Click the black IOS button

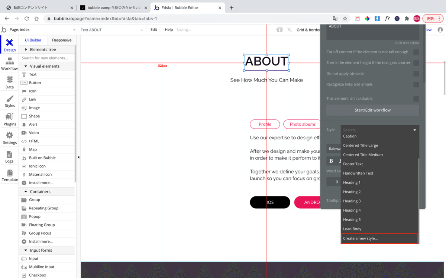point(270,202)
